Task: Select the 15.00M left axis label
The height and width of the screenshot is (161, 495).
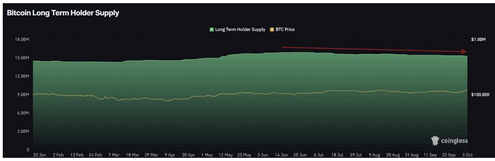Action: click(x=22, y=58)
